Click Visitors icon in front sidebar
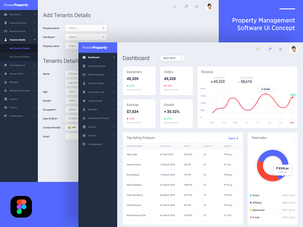Screen dimensions: 303x227 coord(84,136)
